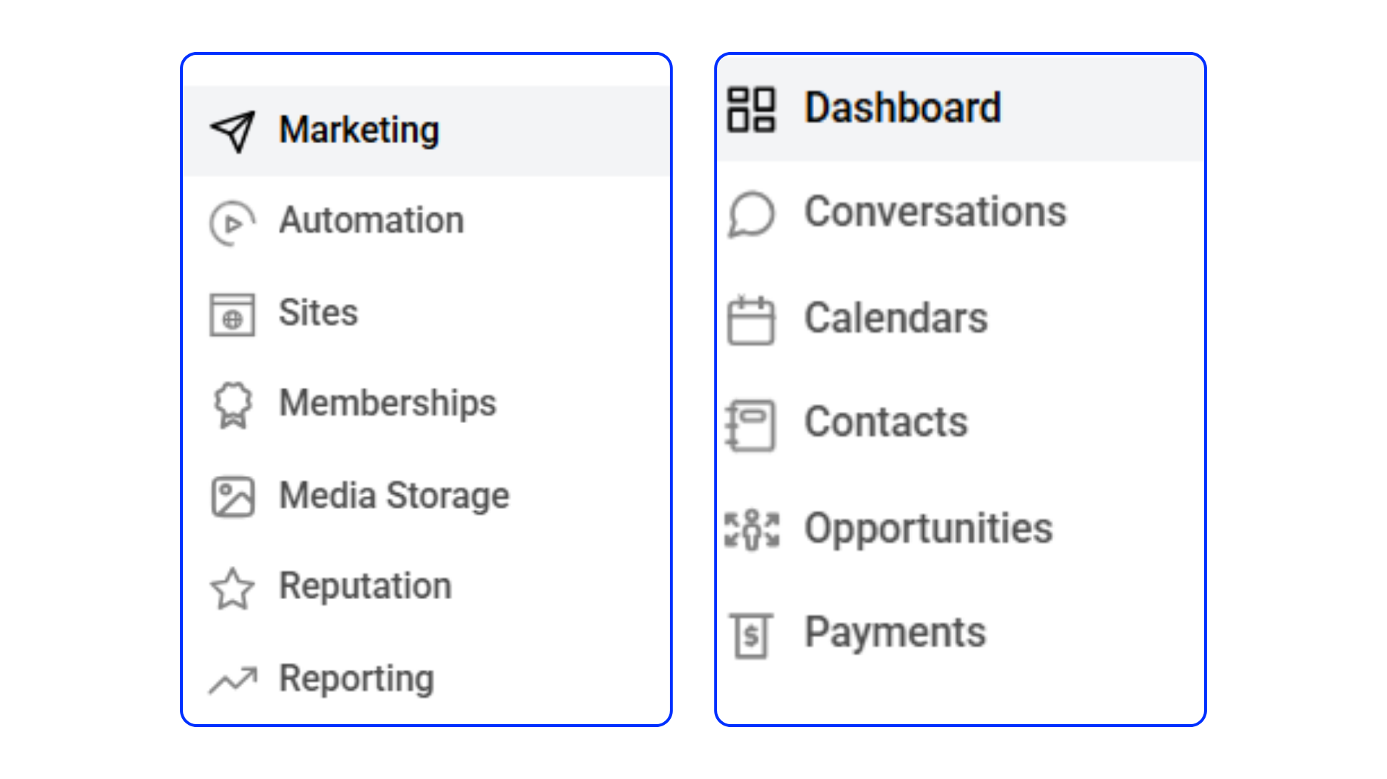Click the Marketing paper plane icon
Screen dimensions: 1387x779
233,131
